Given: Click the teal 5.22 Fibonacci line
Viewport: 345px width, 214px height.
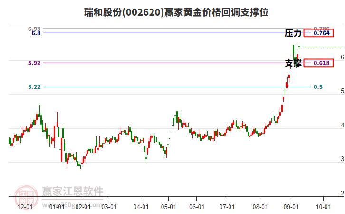Looking at the screenshot, I should pos(177,87).
